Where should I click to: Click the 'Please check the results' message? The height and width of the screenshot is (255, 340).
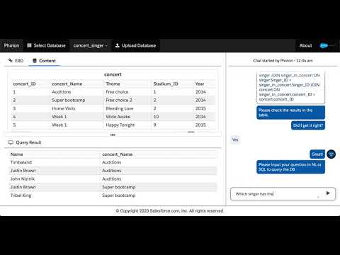pos(290,113)
